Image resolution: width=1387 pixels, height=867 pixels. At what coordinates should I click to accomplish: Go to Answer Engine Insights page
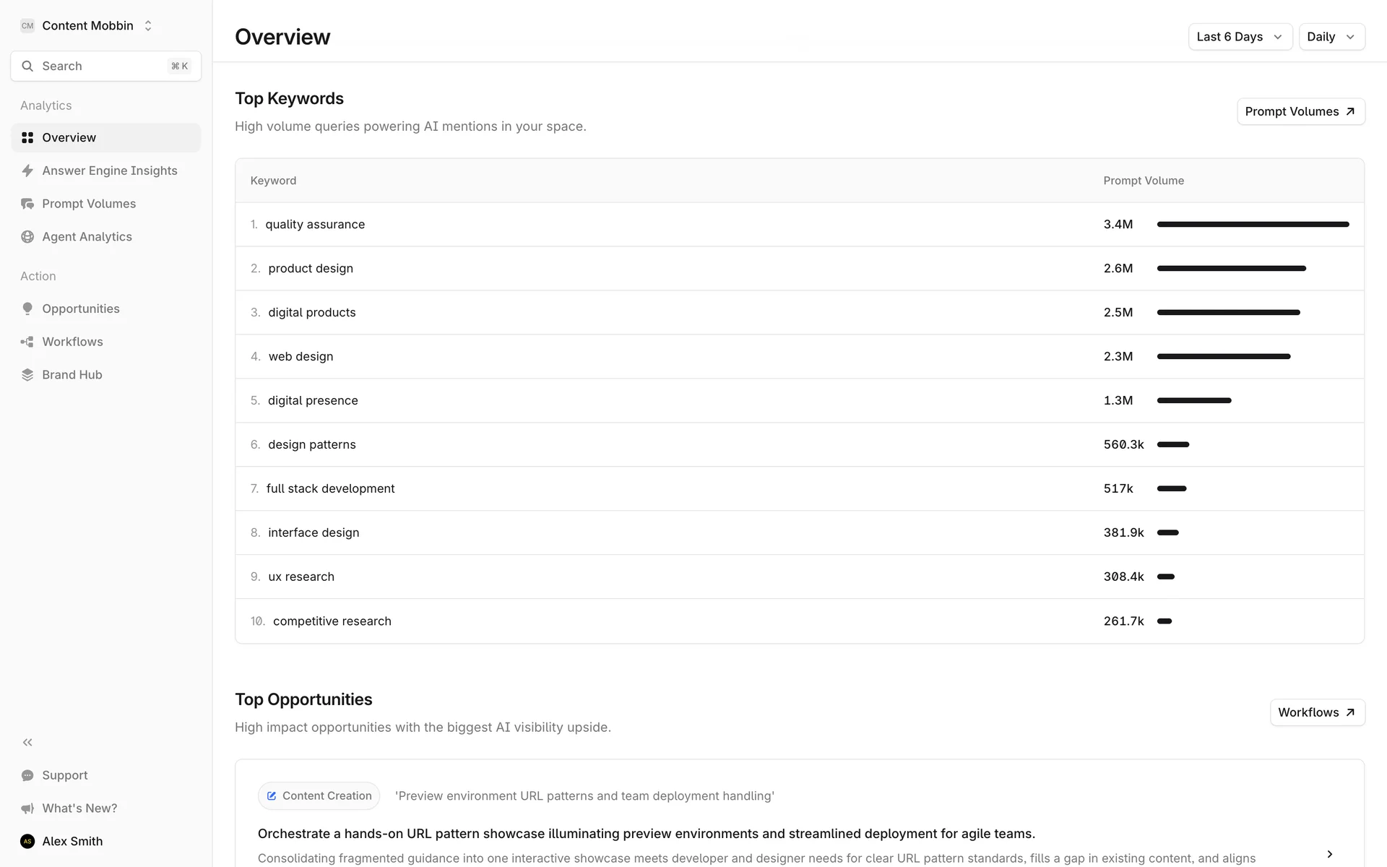pyautogui.click(x=109, y=171)
